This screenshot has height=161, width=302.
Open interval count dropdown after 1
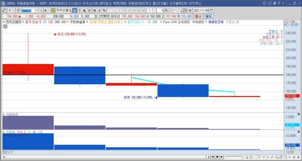154,10
